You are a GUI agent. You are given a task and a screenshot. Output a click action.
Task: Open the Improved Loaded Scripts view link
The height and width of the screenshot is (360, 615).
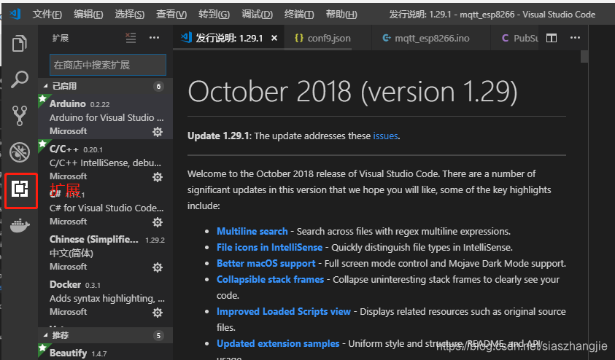pos(284,311)
